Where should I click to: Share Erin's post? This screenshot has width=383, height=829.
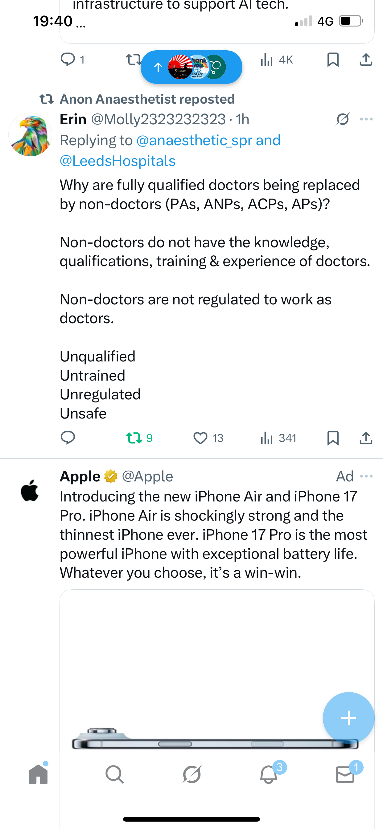point(366,438)
